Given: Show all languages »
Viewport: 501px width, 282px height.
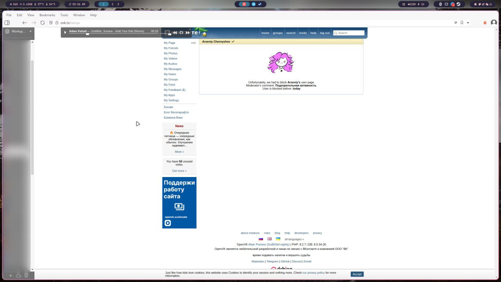Looking at the screenshot, I should (x=294, y=239).
